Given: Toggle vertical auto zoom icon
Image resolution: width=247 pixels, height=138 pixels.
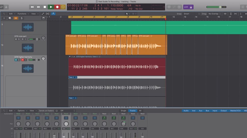Looking at the screenshot, I should 231,14.
